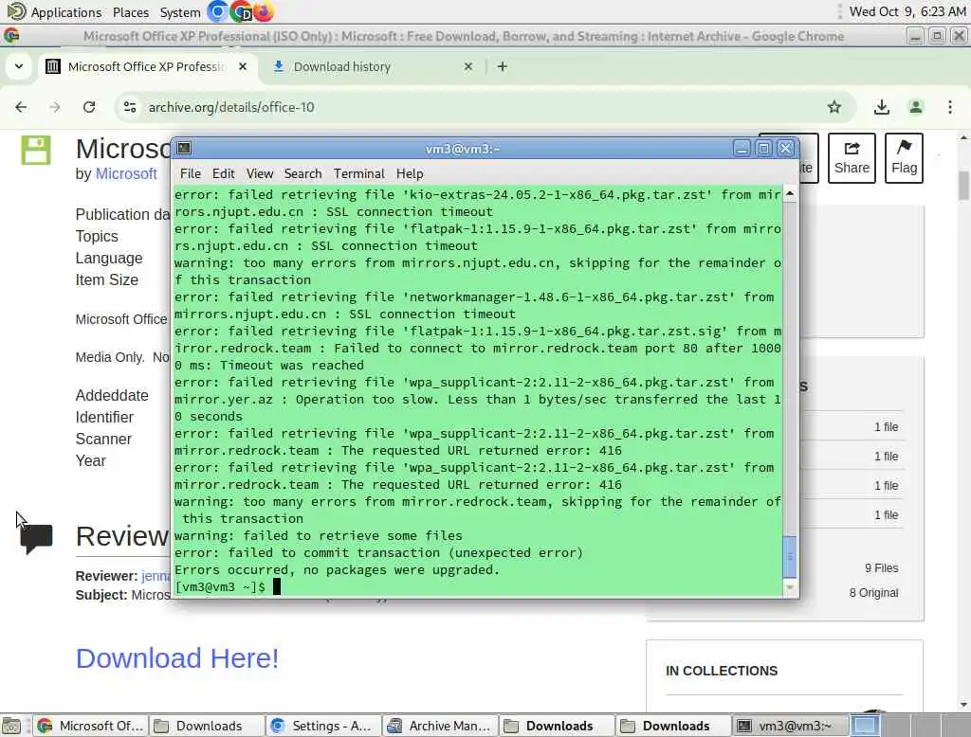This screenshot has height=737, width=971.
Task: Close the Microsoft Office XP tab
Action: click(x=243, y=66)
